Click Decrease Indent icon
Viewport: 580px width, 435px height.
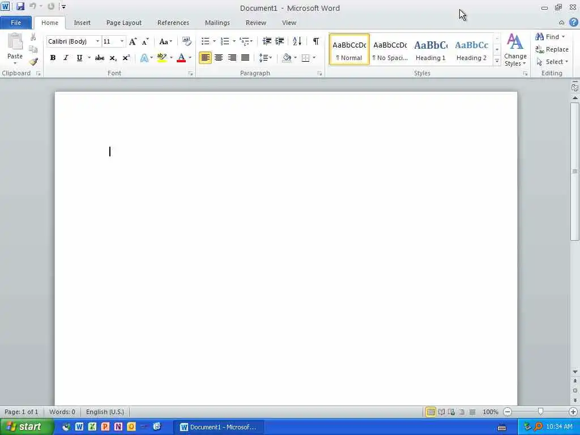(x=267, y=41)
